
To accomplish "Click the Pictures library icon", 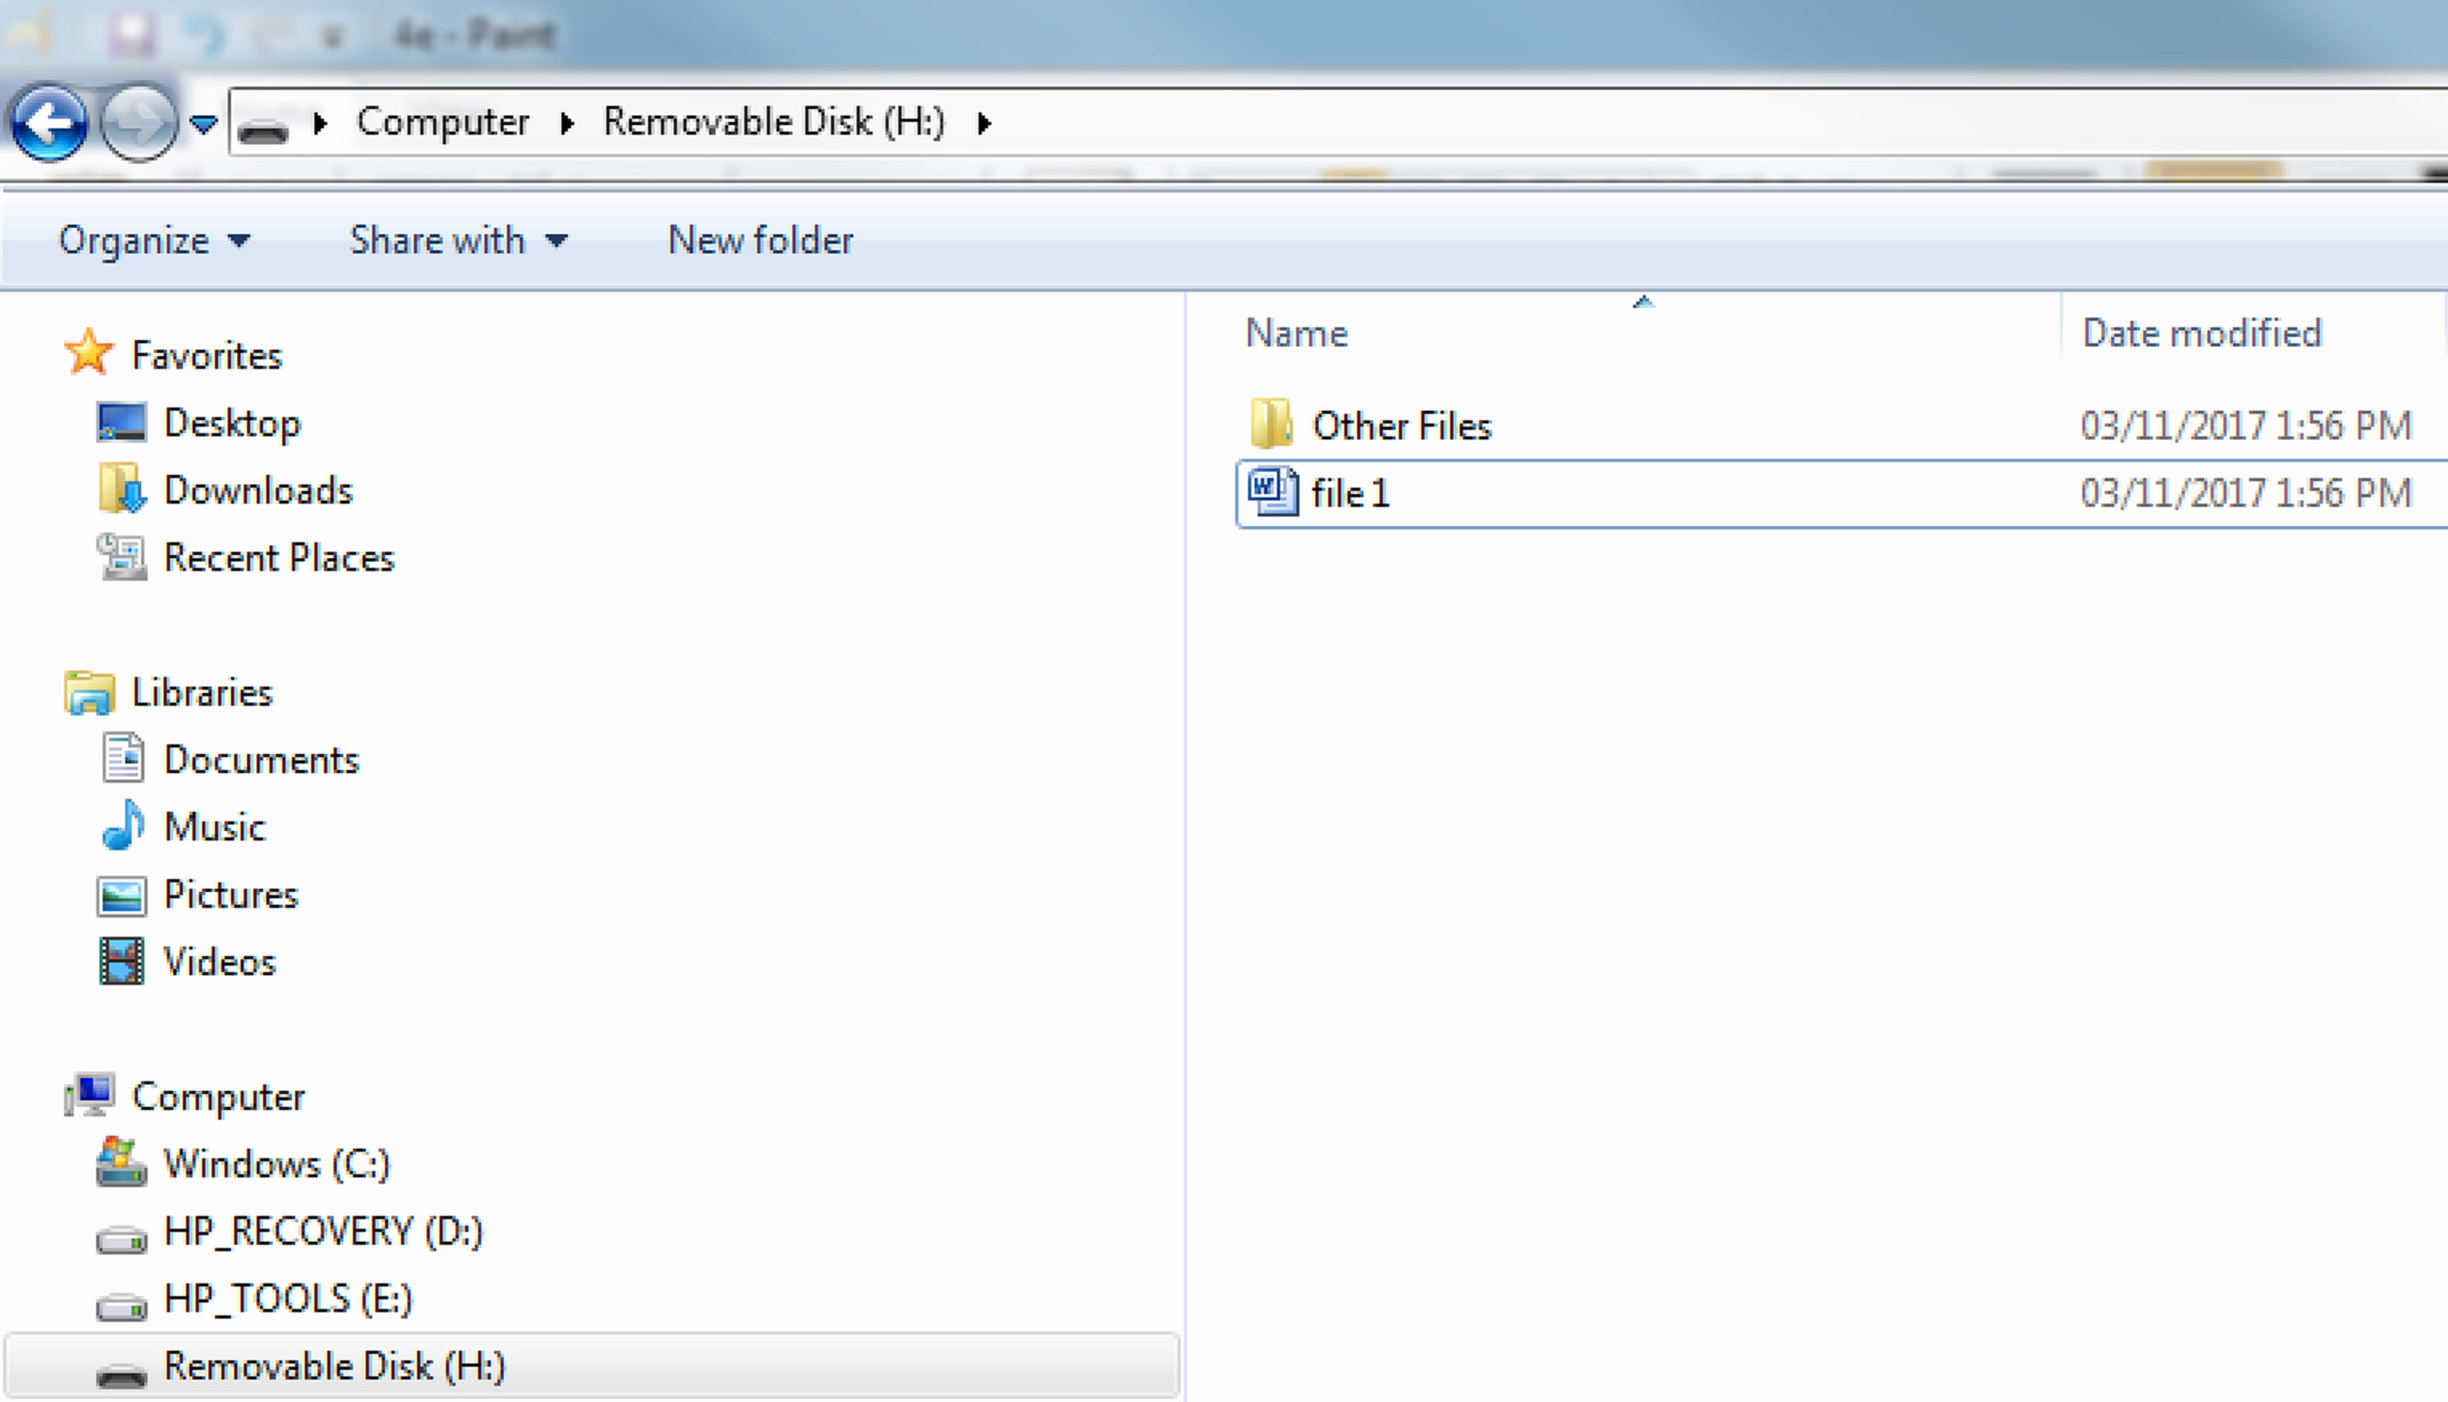I will (121, 896).
